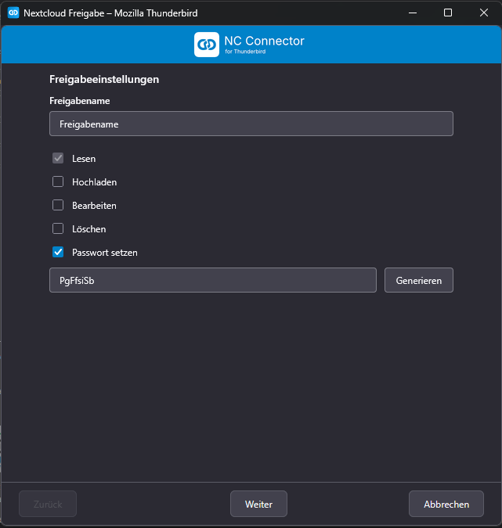Minimize the Nextcloud Freigabe window
The width and height of the screenshot is (502, 528).
pyautogui.click(x=413, y=13)
